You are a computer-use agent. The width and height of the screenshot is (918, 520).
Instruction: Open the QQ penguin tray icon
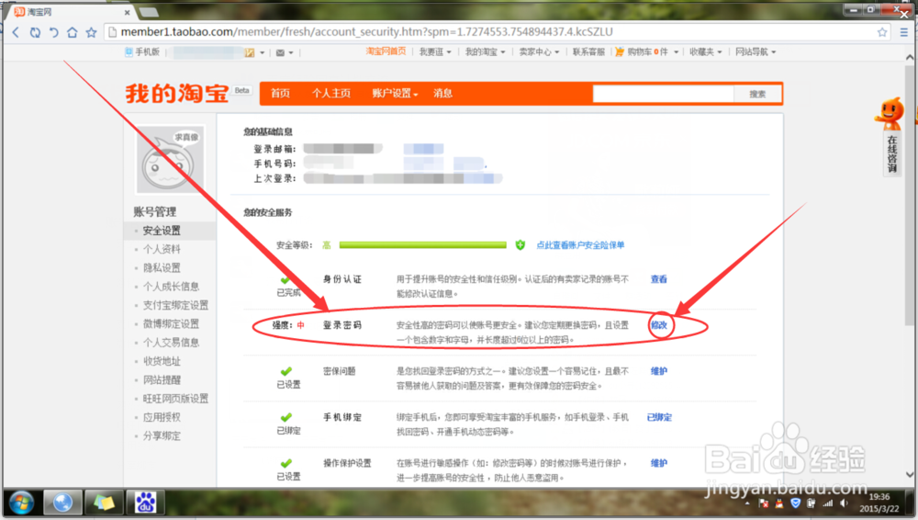779,503
